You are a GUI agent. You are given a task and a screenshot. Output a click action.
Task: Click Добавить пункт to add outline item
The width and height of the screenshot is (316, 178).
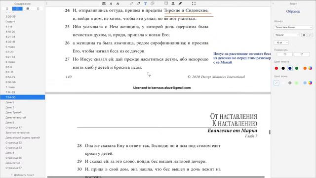pyautogui.click(x=22, y=175)
